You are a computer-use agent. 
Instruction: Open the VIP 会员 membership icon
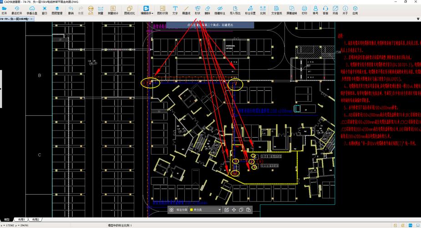91,10
